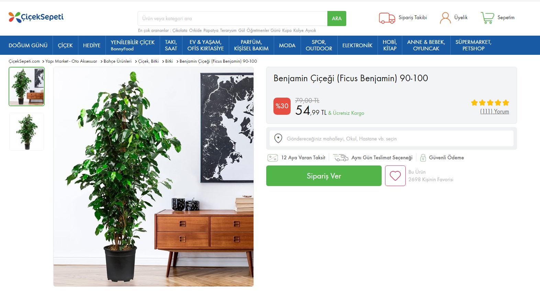The image size is (540, 296).
Task: Open the DOĞUM GÜNÜ menu item
Action: point(28,45)
